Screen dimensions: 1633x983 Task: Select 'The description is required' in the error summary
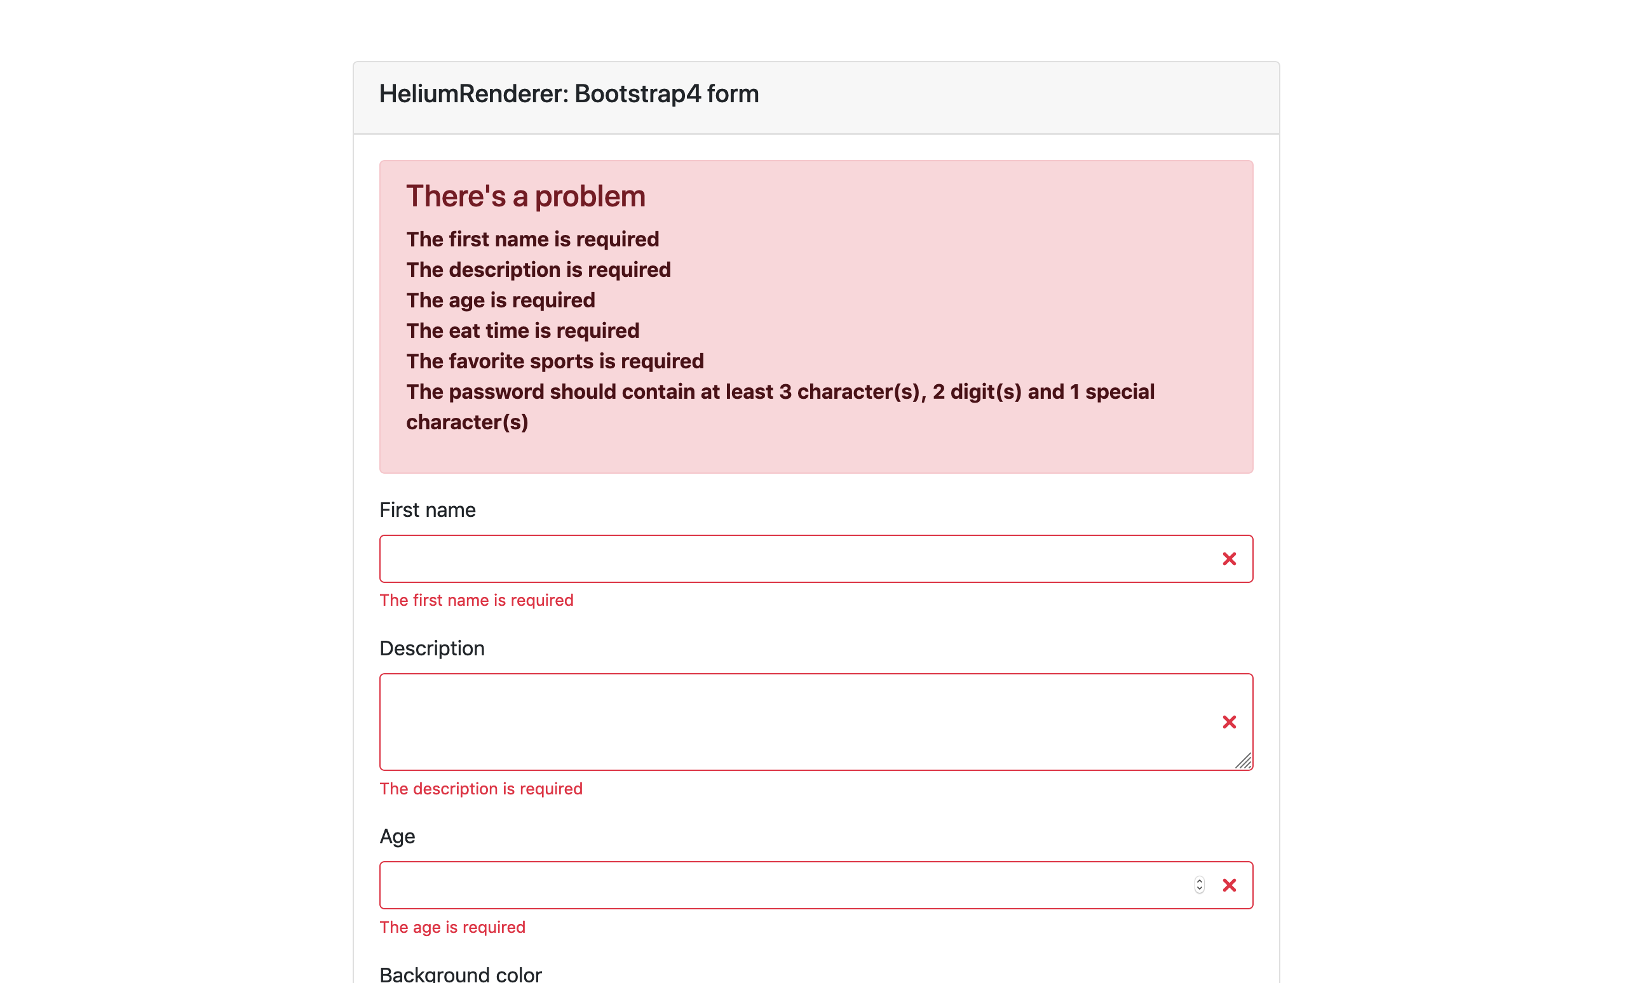point(538,270)
